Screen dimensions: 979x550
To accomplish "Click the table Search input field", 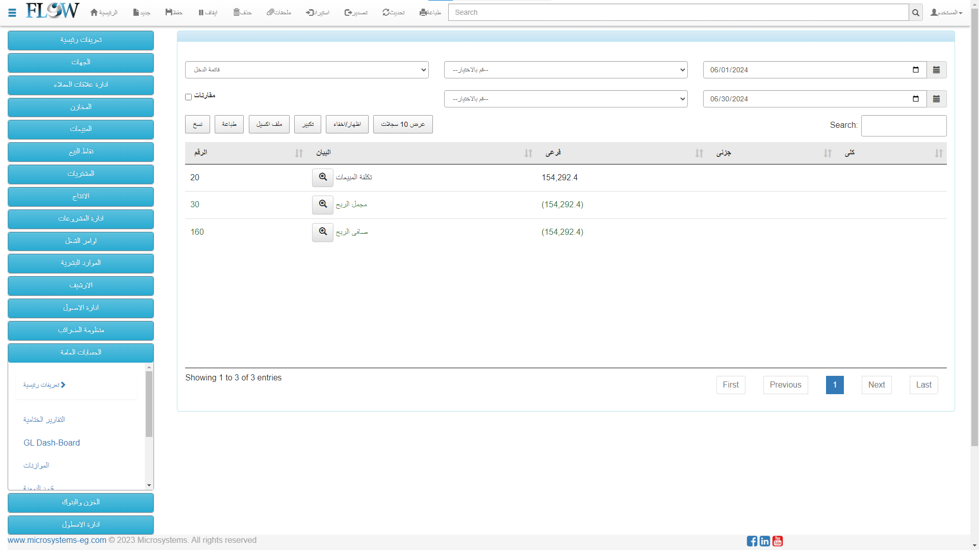I will [x=903, y=126].
